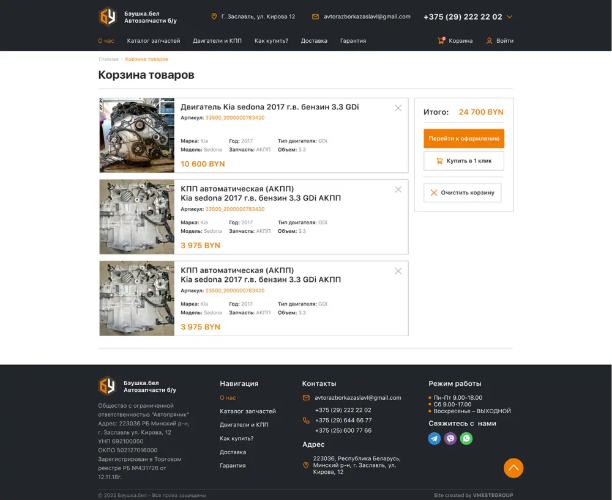Expand the phone numbers dropdown arrow
This screenshot has width=612, height=500.
tap(509, 17)
